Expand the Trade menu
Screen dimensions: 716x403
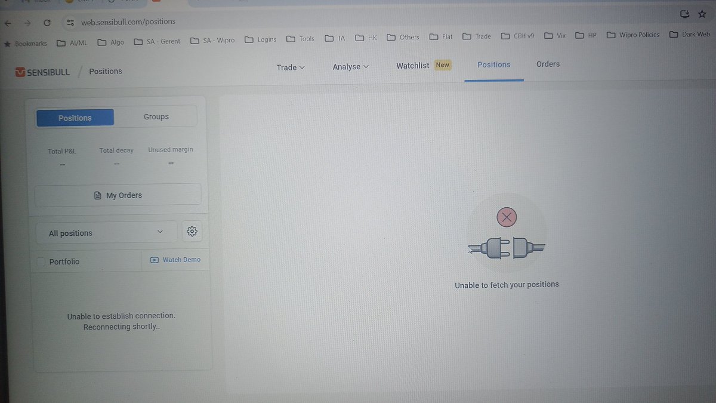pos(291,67)
